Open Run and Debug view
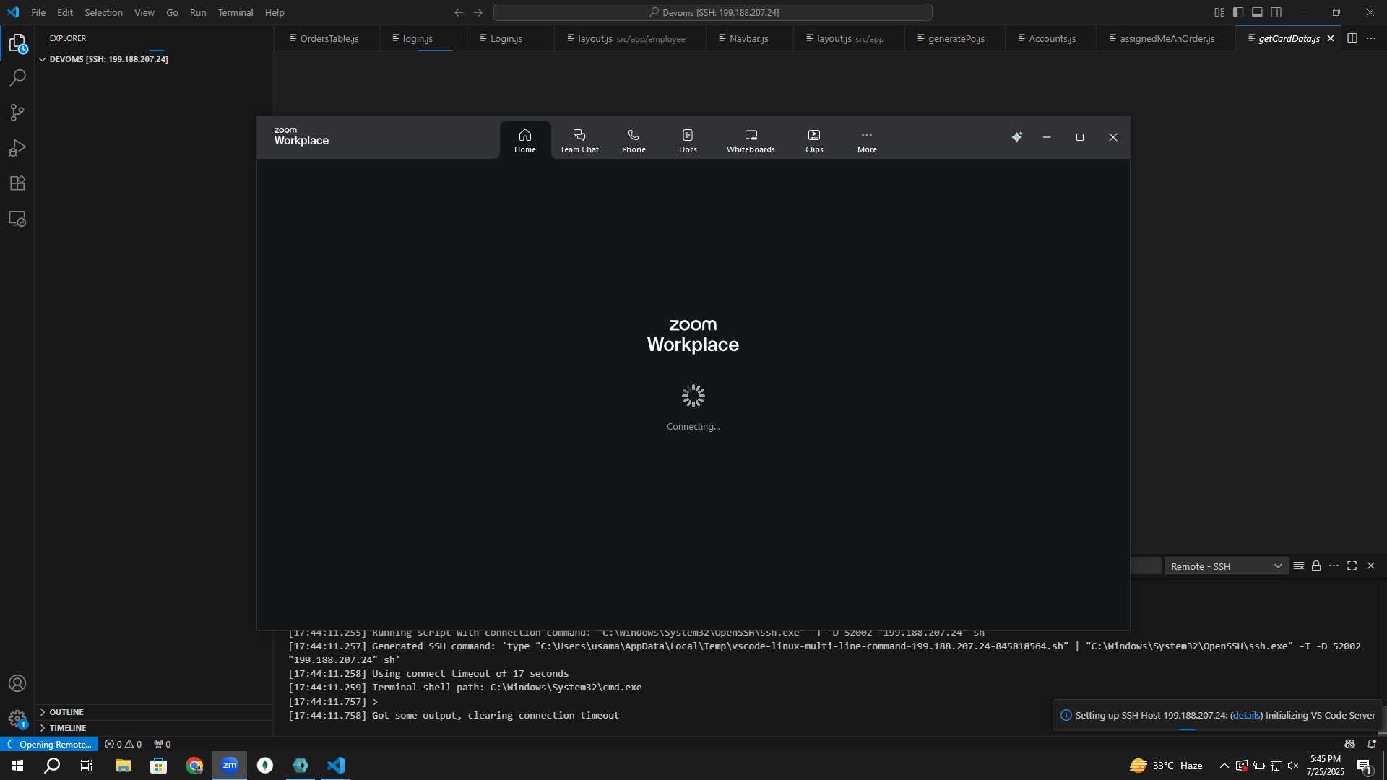Image resolution: width=1387 pixels, height=780 pixels. coord(17,148)
